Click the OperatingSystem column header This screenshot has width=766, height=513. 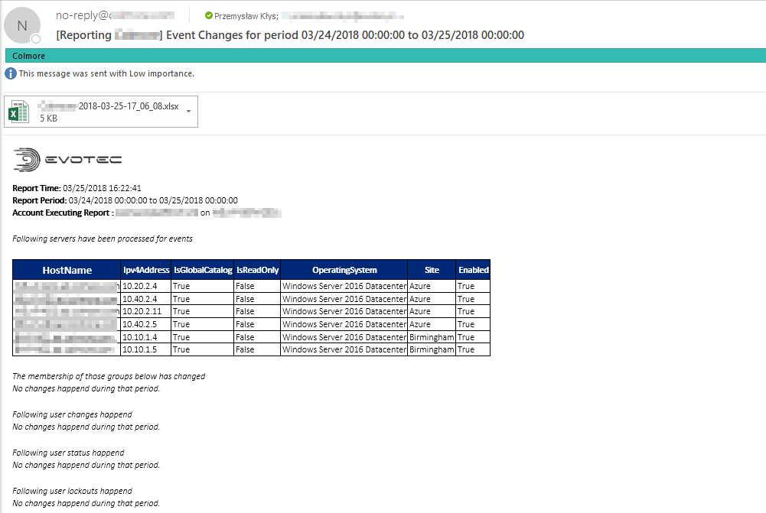pyautogui.click(x=344, y=270)
